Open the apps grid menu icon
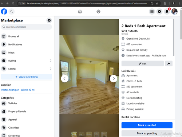The height and width of the screenshot is (137, 182). 152,12
